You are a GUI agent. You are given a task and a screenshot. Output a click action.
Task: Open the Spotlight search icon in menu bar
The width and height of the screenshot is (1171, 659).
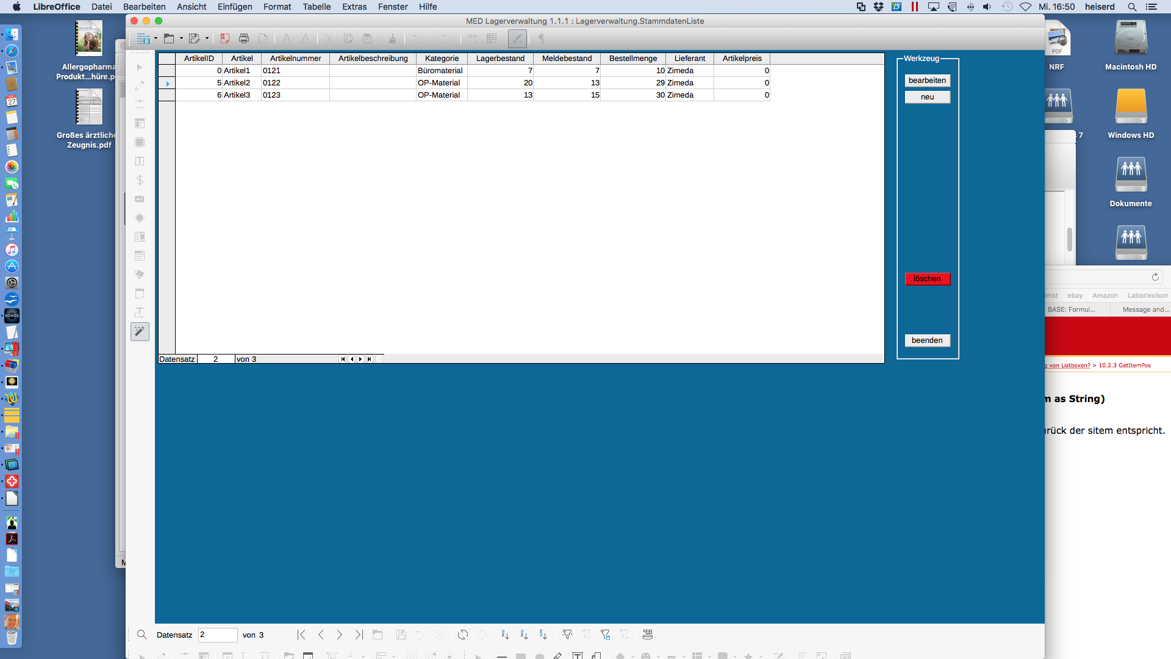click(1132, 7)
